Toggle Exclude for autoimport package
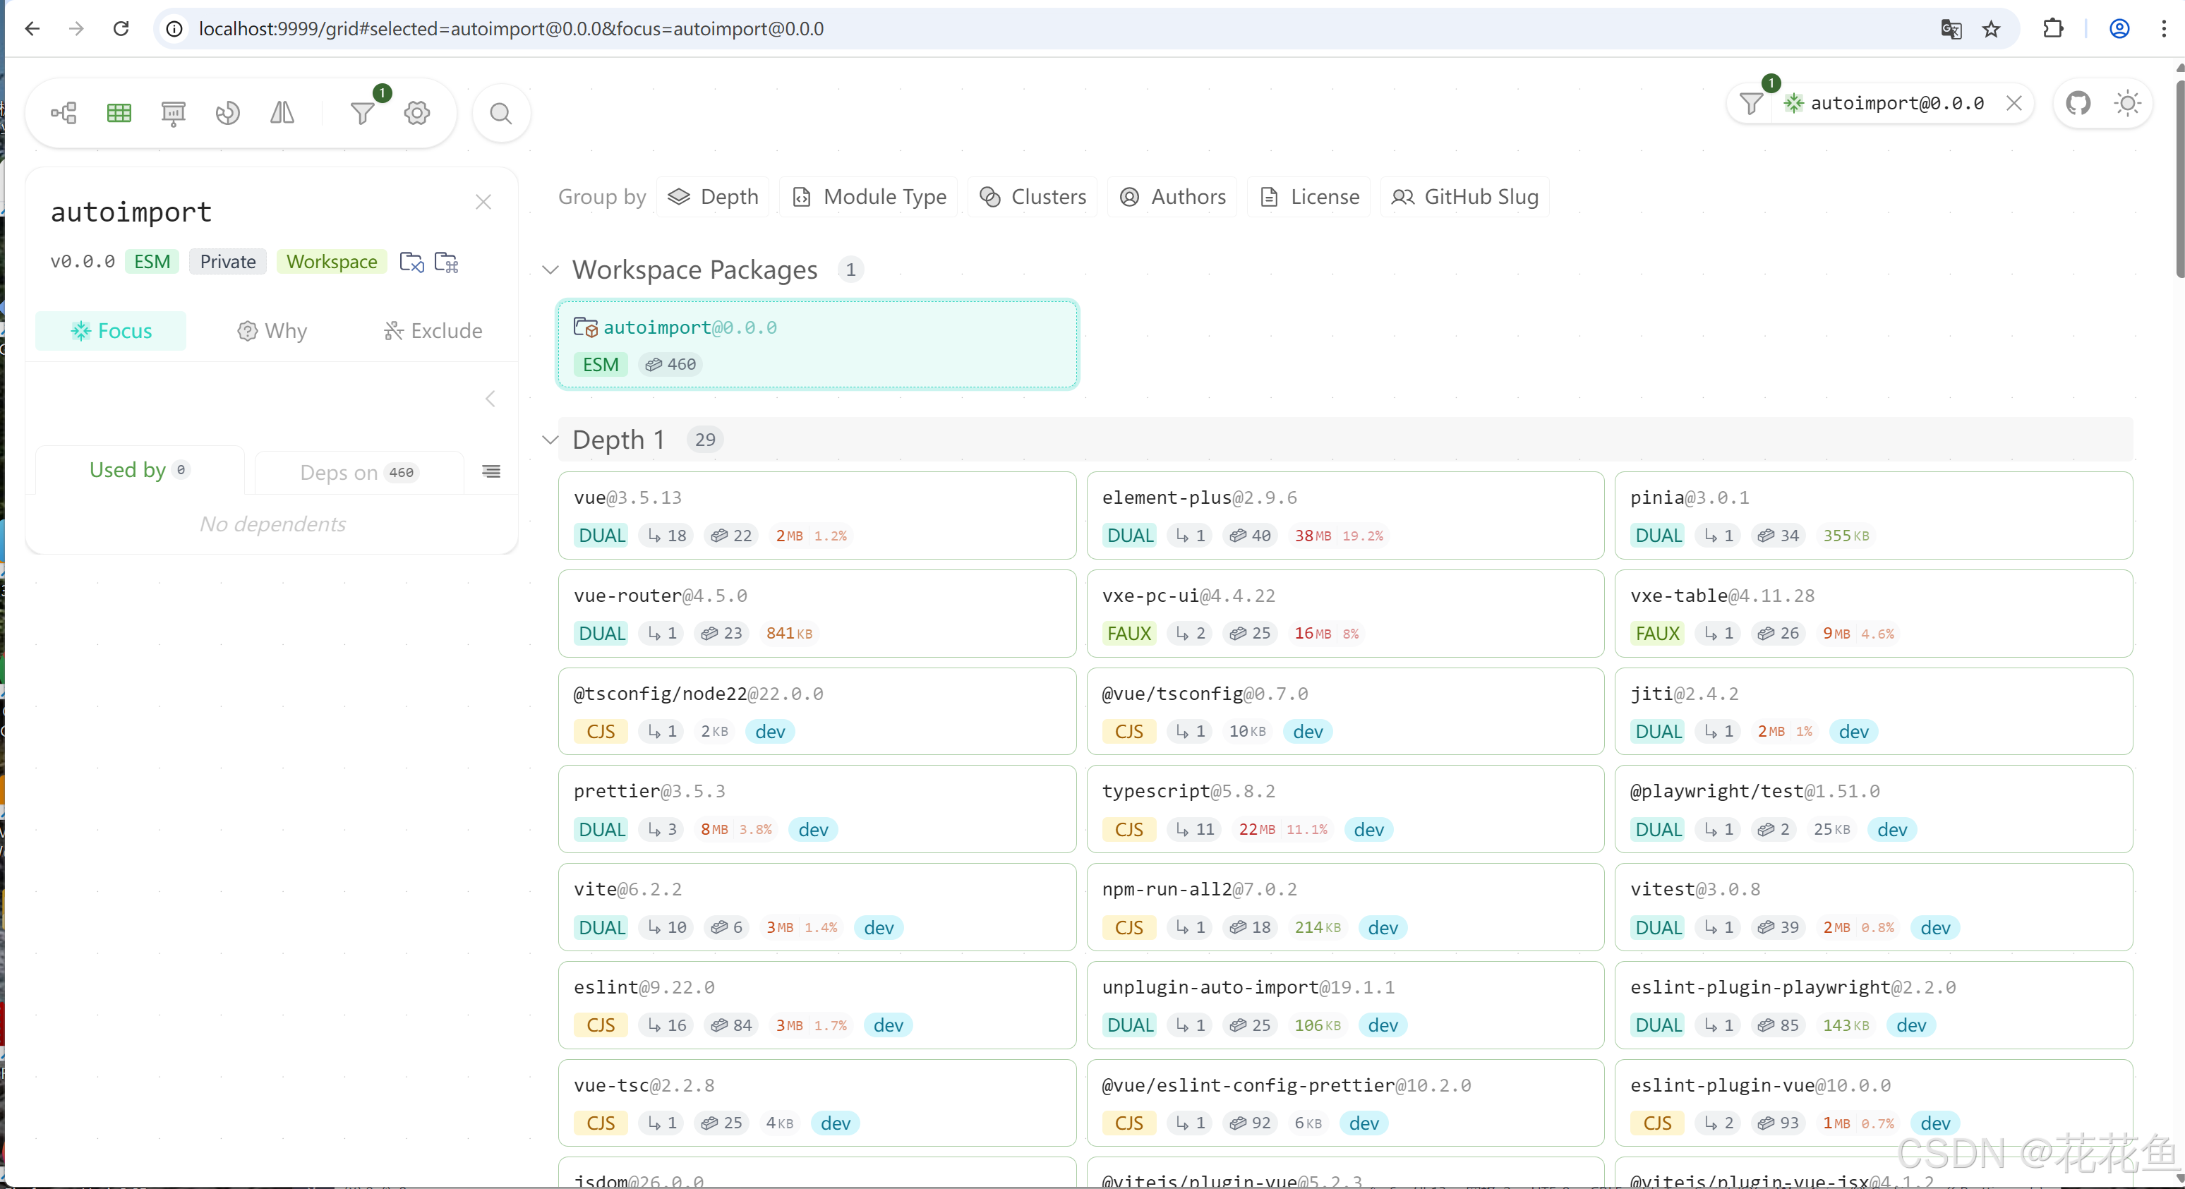 point(433,331)
